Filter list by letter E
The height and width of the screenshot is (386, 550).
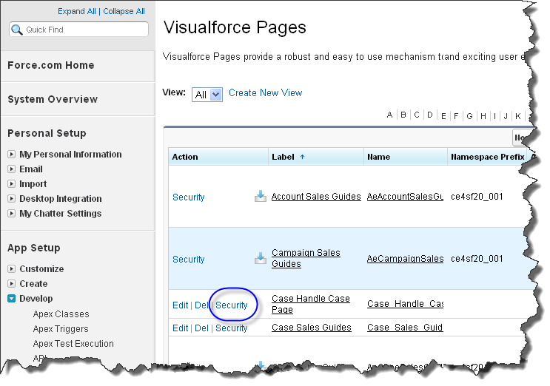tap(443, 116)
